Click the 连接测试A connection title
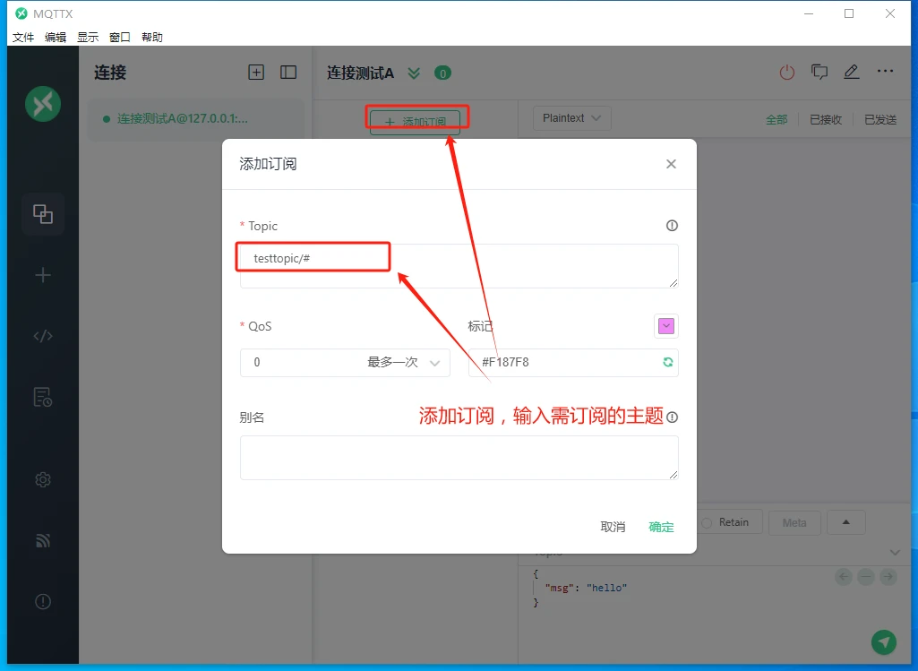918x671 pixels. (360, 73)
